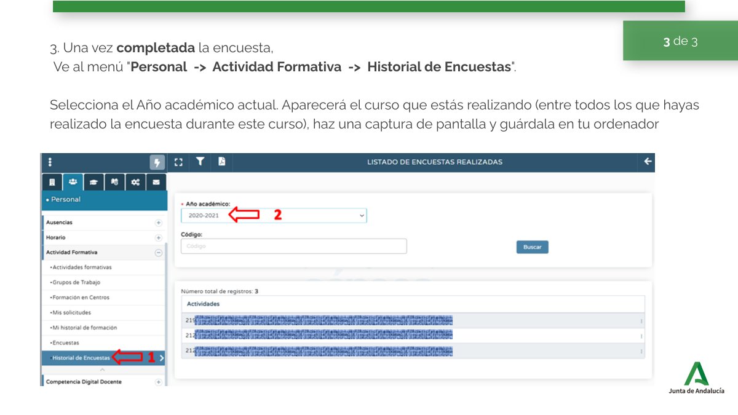Open the gears configuration sidebar tab
Viewport: 738px width, 415px height.
(x=135, y=182)
